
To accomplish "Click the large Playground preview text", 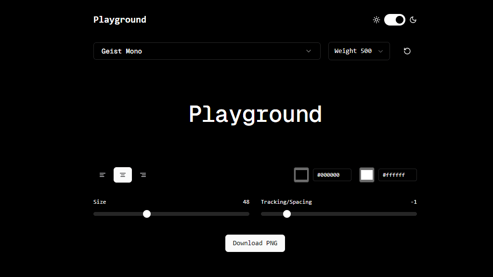I will click(x=255, y=115).
